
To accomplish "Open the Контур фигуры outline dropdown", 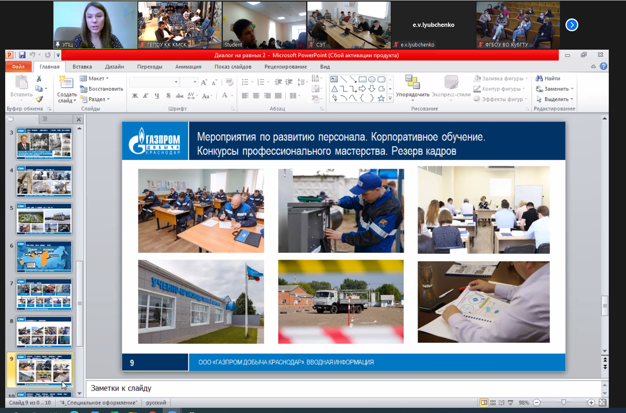I will (499, 89).
